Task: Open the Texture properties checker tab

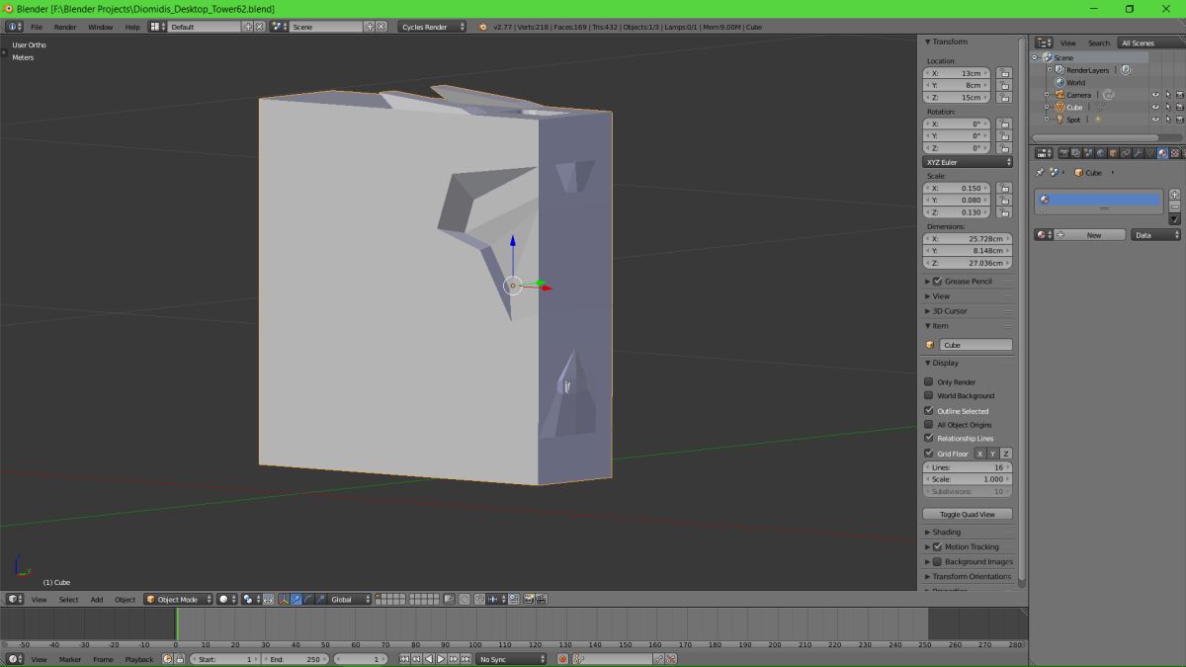Action: [1174, 153]
